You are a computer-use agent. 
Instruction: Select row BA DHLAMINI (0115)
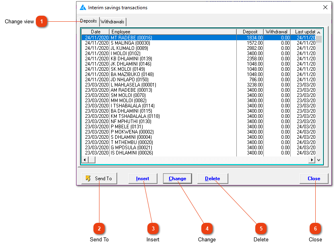click(x=199, y=111)
